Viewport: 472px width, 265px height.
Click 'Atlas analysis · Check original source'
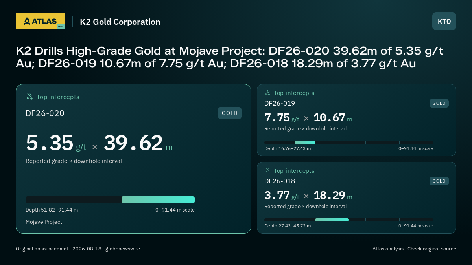(414, 249)
